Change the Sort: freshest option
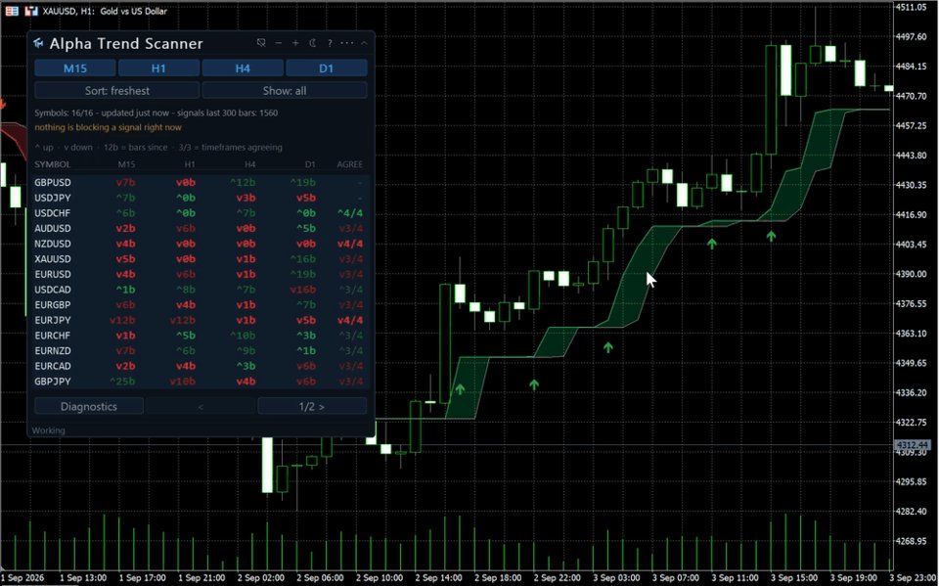939x586 pixels. [116, 90]
